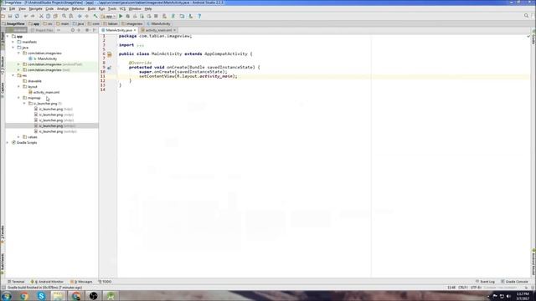Click the Synchronize refresh icon

(17, 16)
